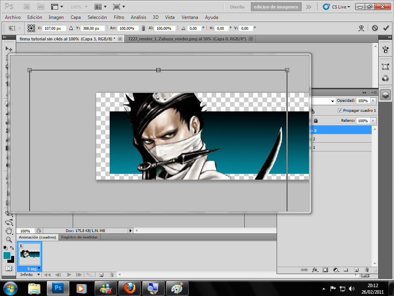Select the Diseño workspace

coord(237,7)
